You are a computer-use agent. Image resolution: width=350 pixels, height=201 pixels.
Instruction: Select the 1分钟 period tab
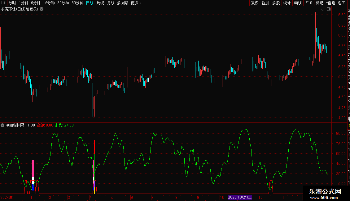[24, 3]
